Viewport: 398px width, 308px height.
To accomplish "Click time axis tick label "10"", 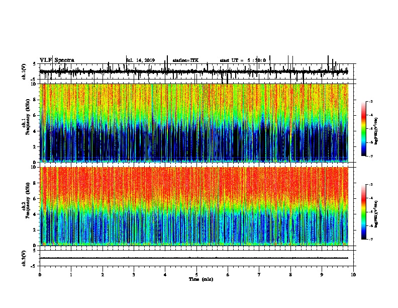I will (x=353, y=275).
